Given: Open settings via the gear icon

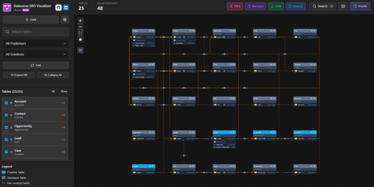Looking at the screenshot, I should (x=65, y=20).
